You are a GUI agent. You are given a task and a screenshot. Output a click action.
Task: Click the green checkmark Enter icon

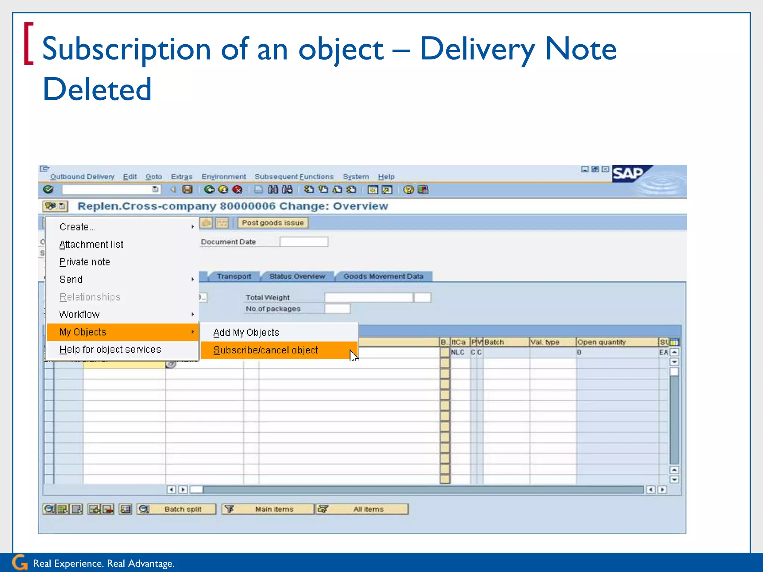pyautogui.click(x=48, y=190)
